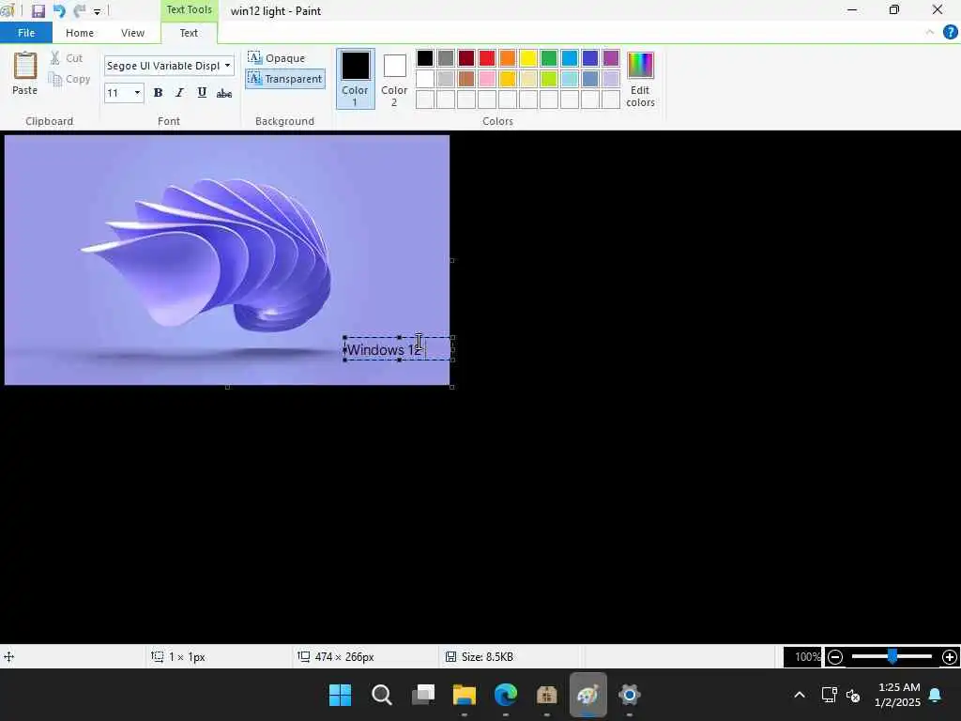Click the Save icon in quick access toolbar
Image resolution: width=961 pixels, height=721 pixels.
click(x=38, y=10)
